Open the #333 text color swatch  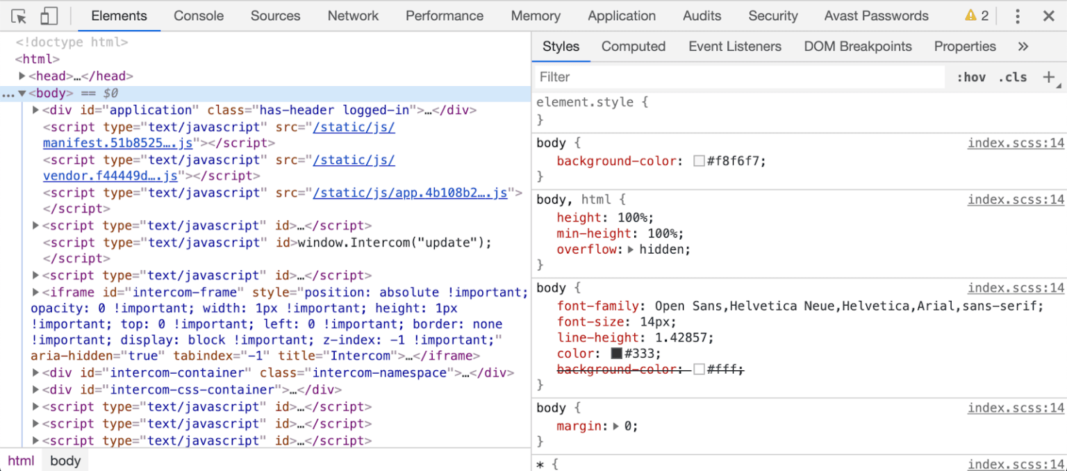coord(617,354)
